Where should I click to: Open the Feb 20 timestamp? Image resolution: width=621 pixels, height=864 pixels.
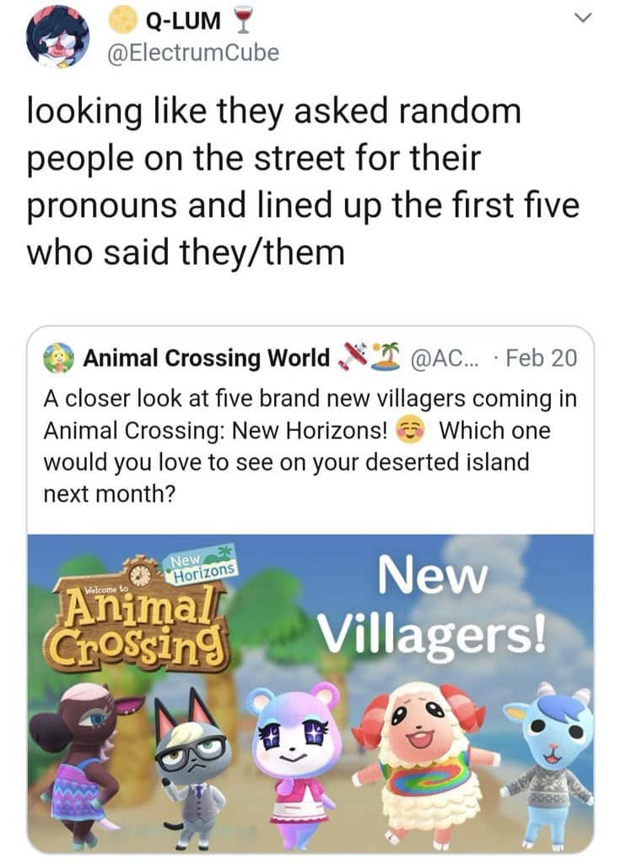[541, 358]
